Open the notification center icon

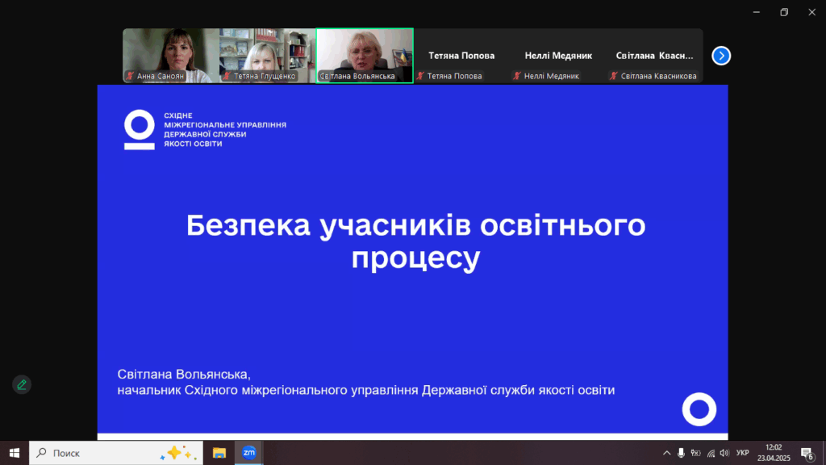pyautogui.click(x=806, y=453)
